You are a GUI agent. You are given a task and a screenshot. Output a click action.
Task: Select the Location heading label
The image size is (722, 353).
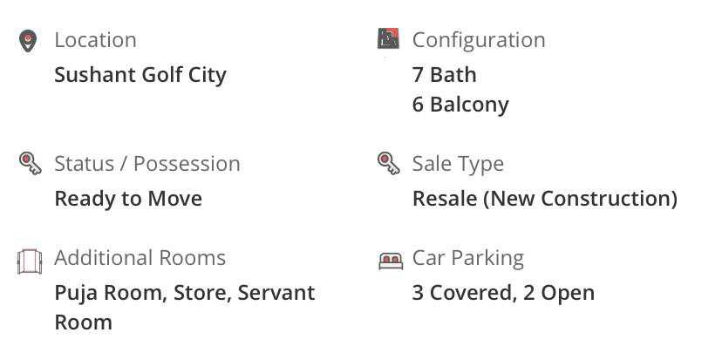pos(95,40)
